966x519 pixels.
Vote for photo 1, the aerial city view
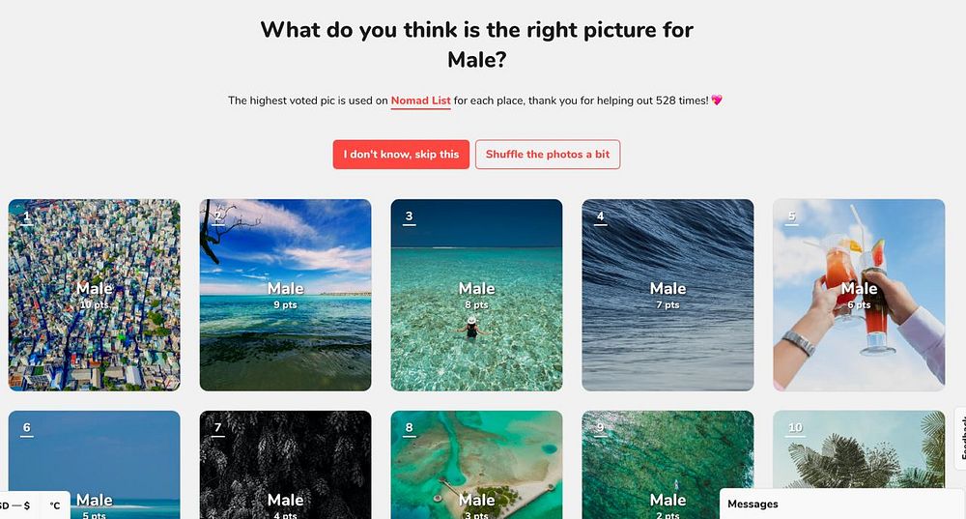click(95, 295)
